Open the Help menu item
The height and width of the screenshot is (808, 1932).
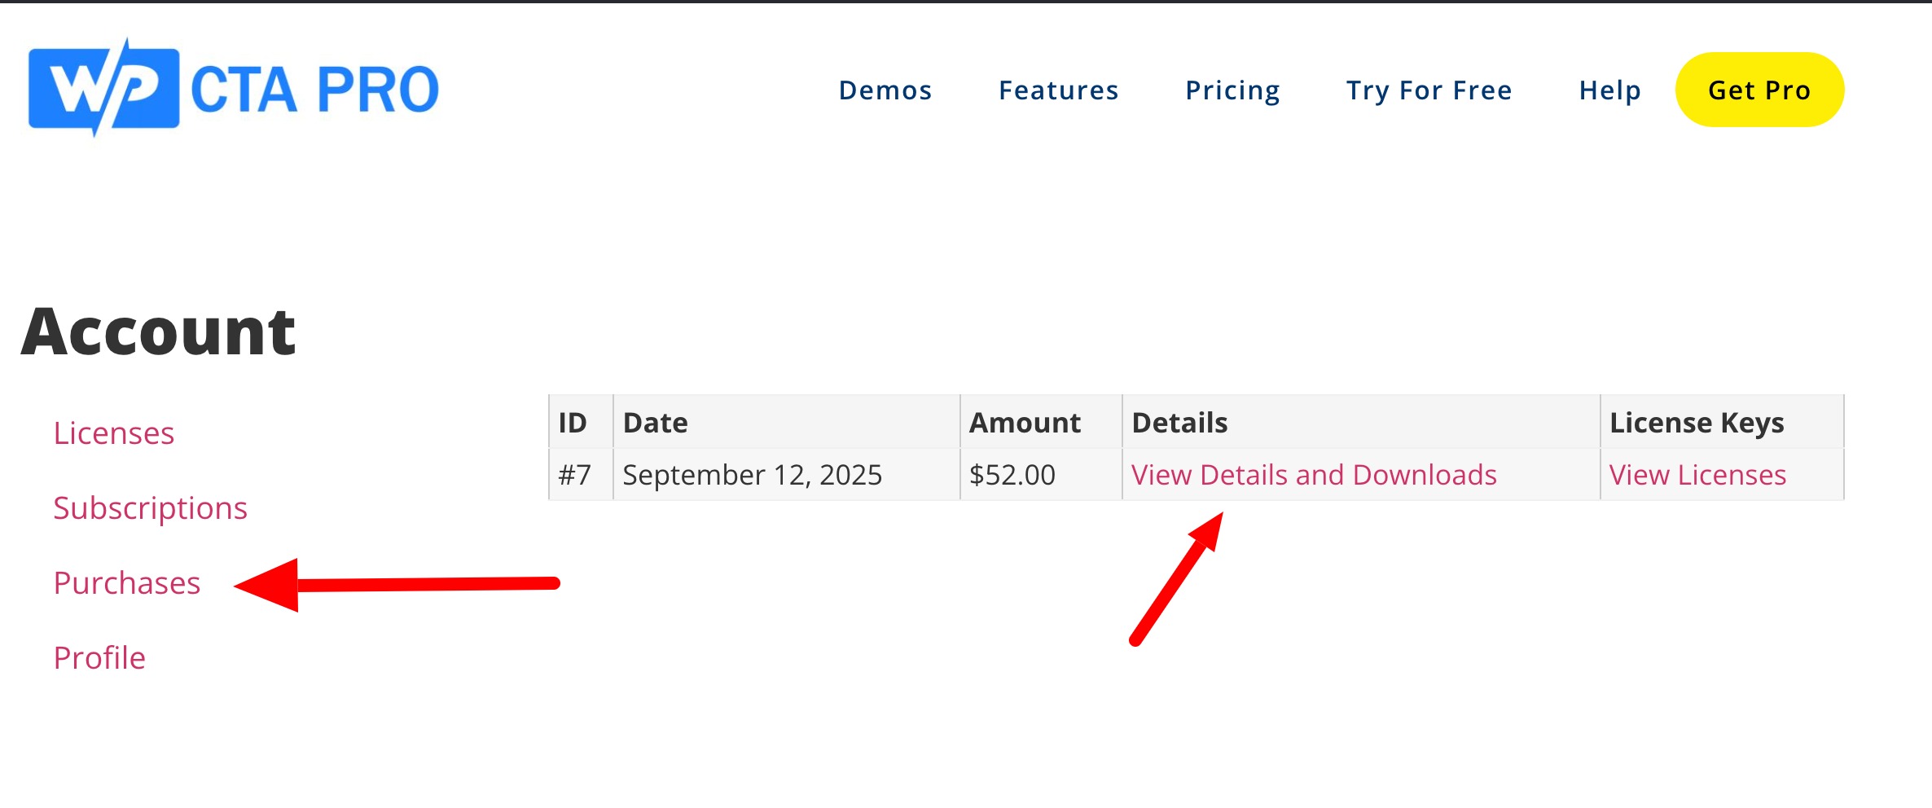pyautogui.click(x=1610, y=90)
